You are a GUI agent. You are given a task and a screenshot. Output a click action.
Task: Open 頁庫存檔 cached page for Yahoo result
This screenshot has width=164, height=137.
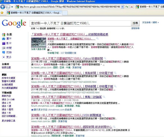[x=77, y=67]
